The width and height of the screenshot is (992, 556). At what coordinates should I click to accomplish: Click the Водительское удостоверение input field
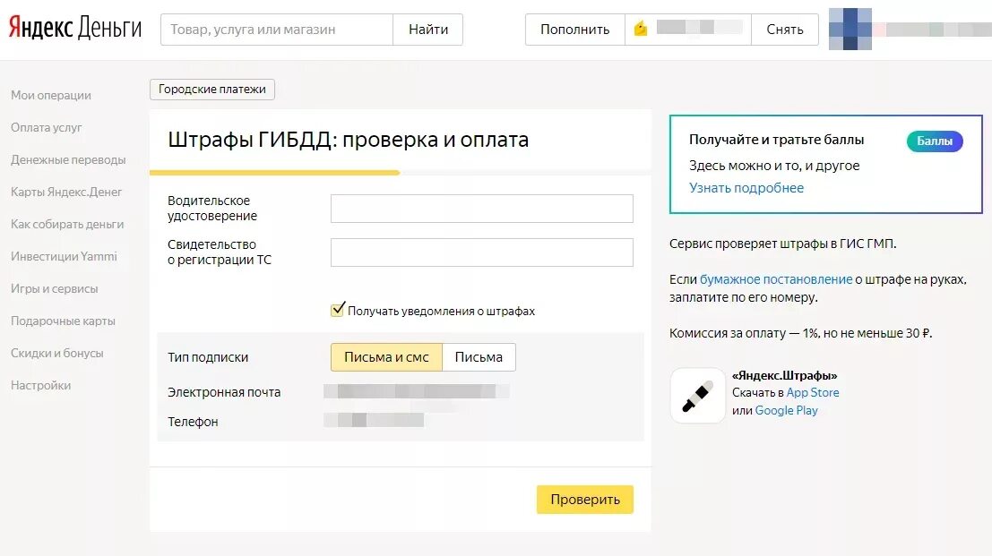[481, 209]
